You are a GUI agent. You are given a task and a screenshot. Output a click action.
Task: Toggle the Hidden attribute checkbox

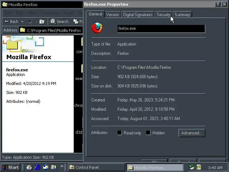pos(148,133)
